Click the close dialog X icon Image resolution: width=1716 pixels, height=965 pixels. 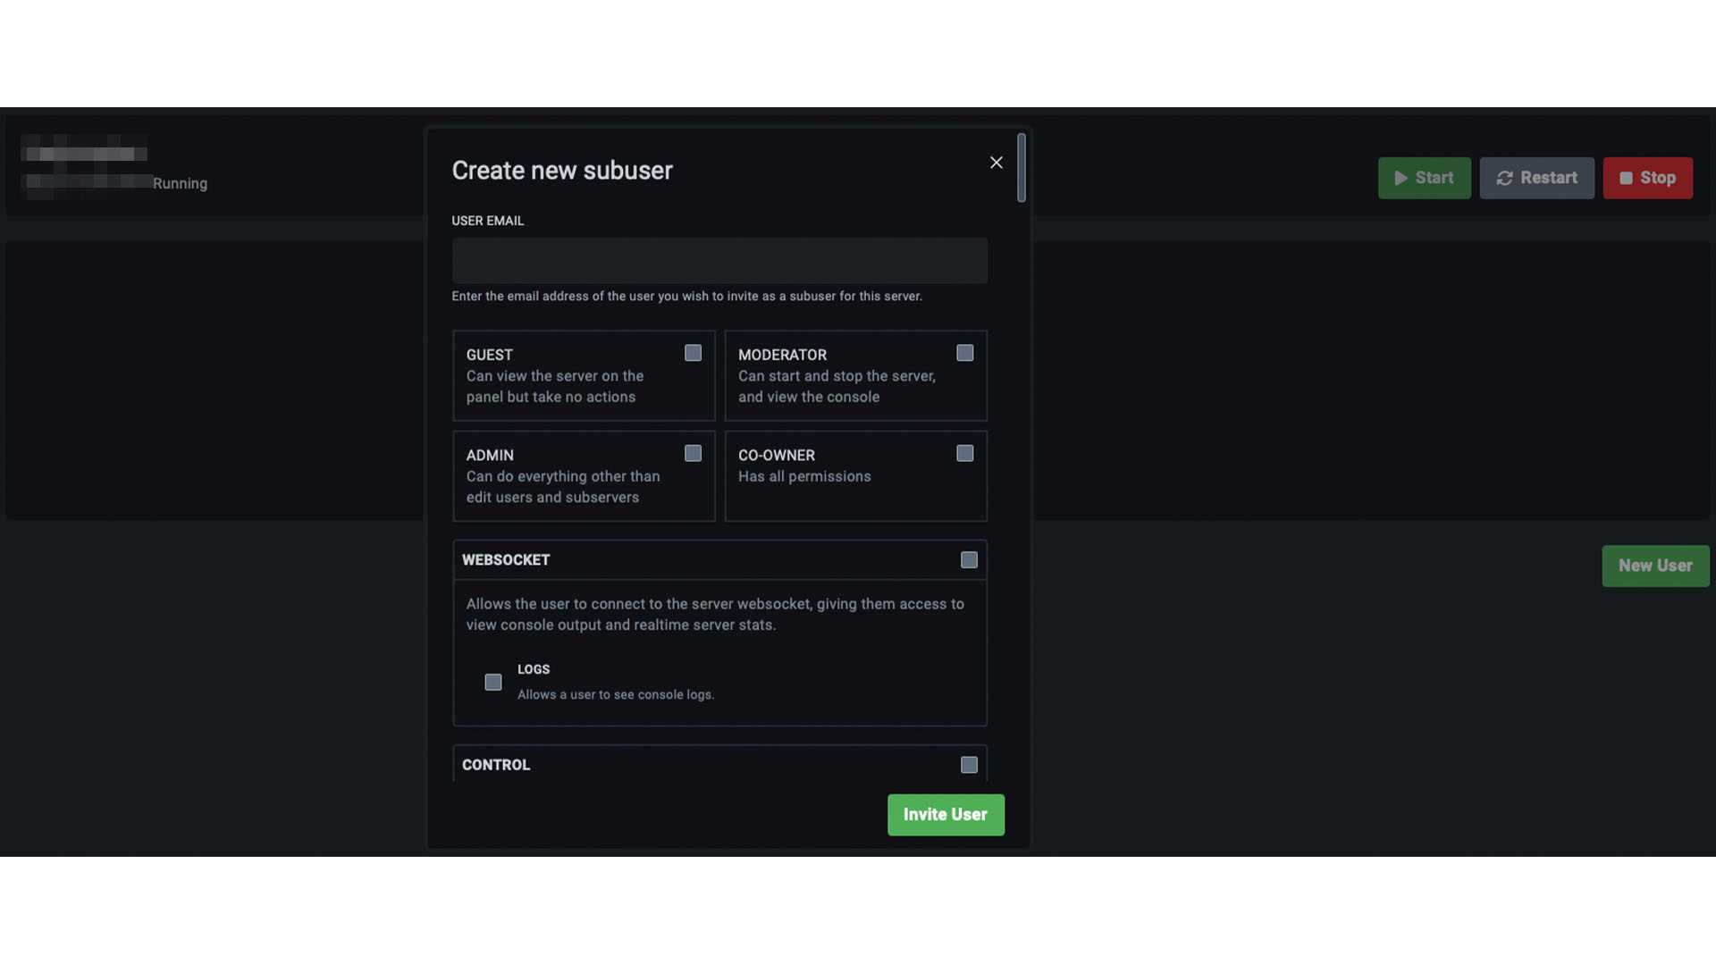[x=996, y=163]
